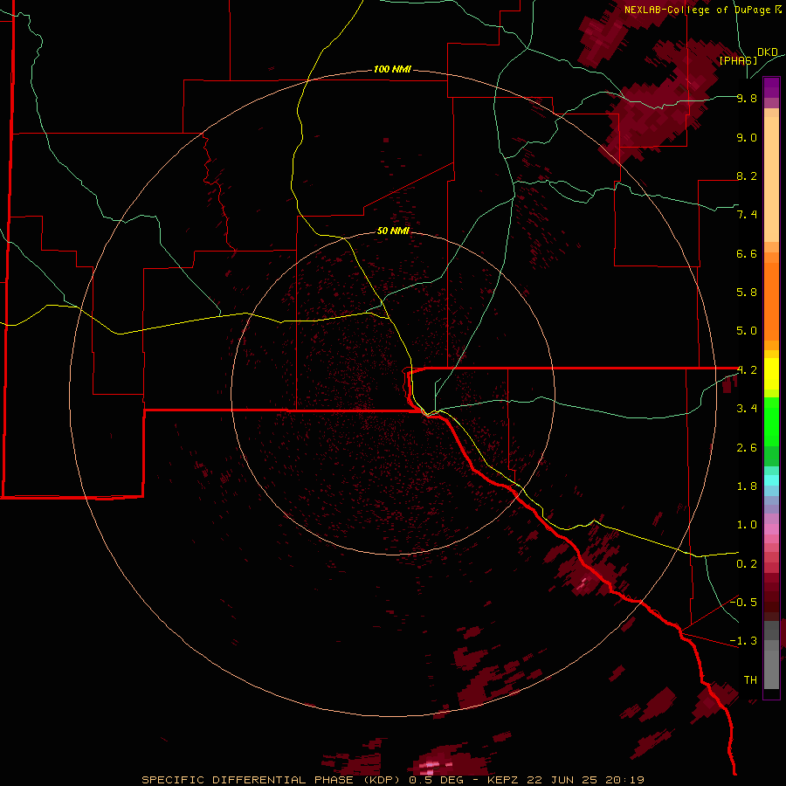Click the 4.2 value on the color scale
The image size is (786, 786).
tap(747, 370)
